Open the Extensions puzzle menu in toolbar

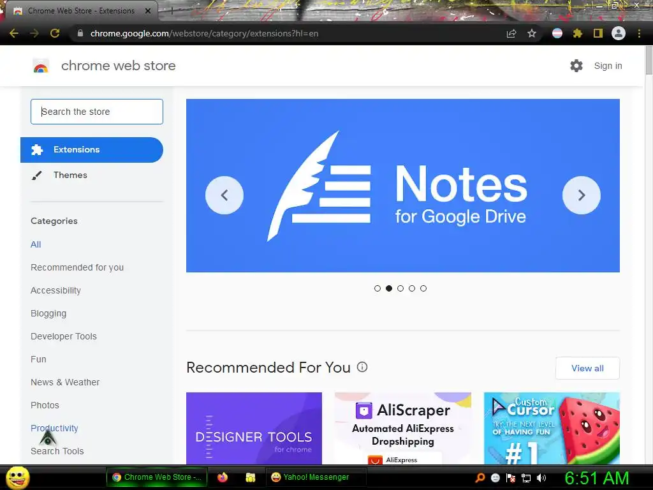(577, 33)
